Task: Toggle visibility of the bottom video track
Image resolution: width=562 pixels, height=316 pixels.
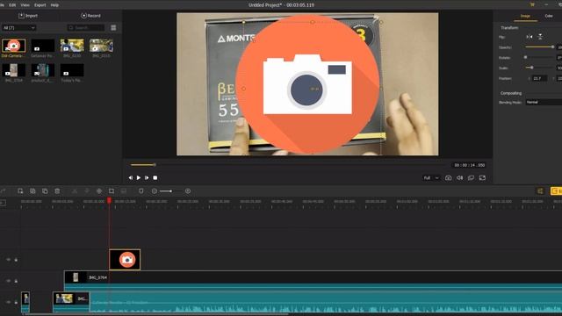Action: pyautogui.click(x=8, y=302)
